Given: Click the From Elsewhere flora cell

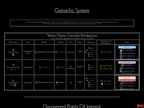Looking at the screenshot, I should [71, 67].
